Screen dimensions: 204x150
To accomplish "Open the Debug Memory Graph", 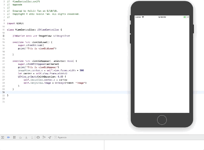I will [x=44, y=137].
